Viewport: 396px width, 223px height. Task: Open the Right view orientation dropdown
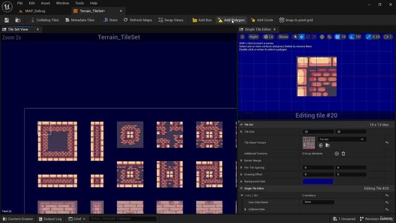tap(254, 37)
